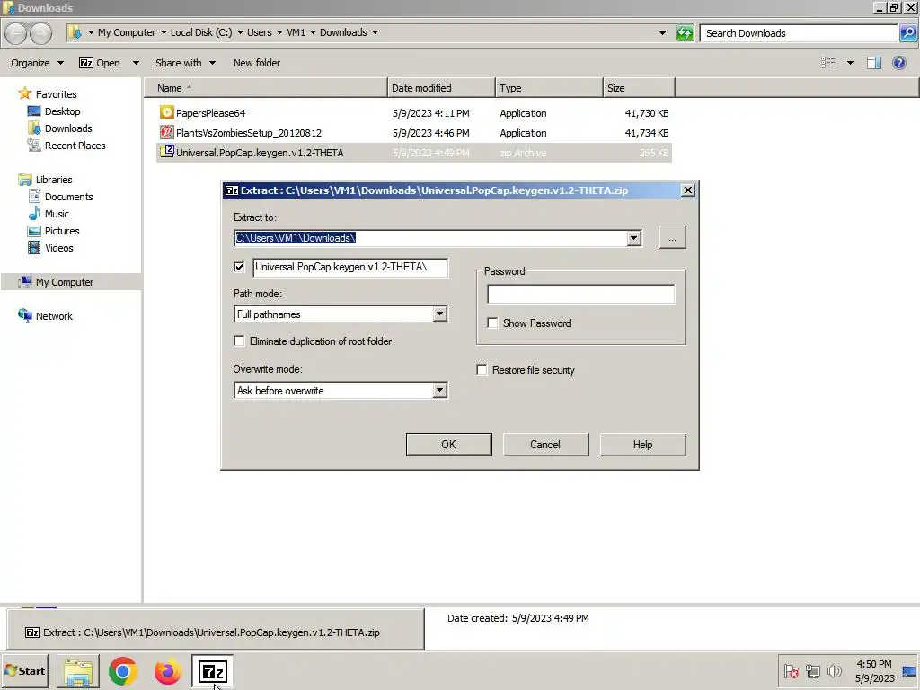Sort files by Date modified column
The width and height of the screenshot is (920, 690).
(441, 87)
